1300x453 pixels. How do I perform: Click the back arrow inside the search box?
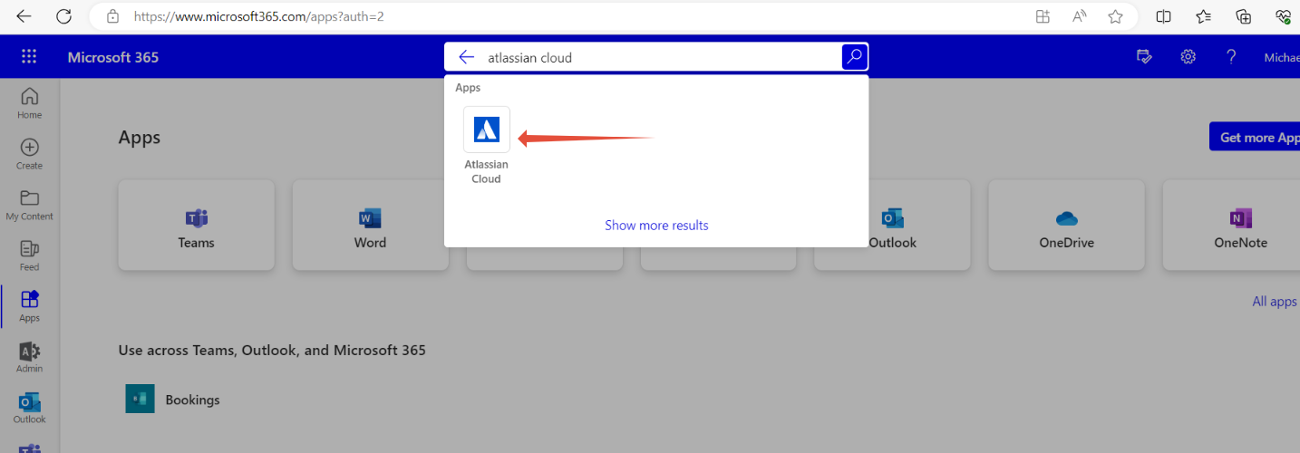coord(466,57)
